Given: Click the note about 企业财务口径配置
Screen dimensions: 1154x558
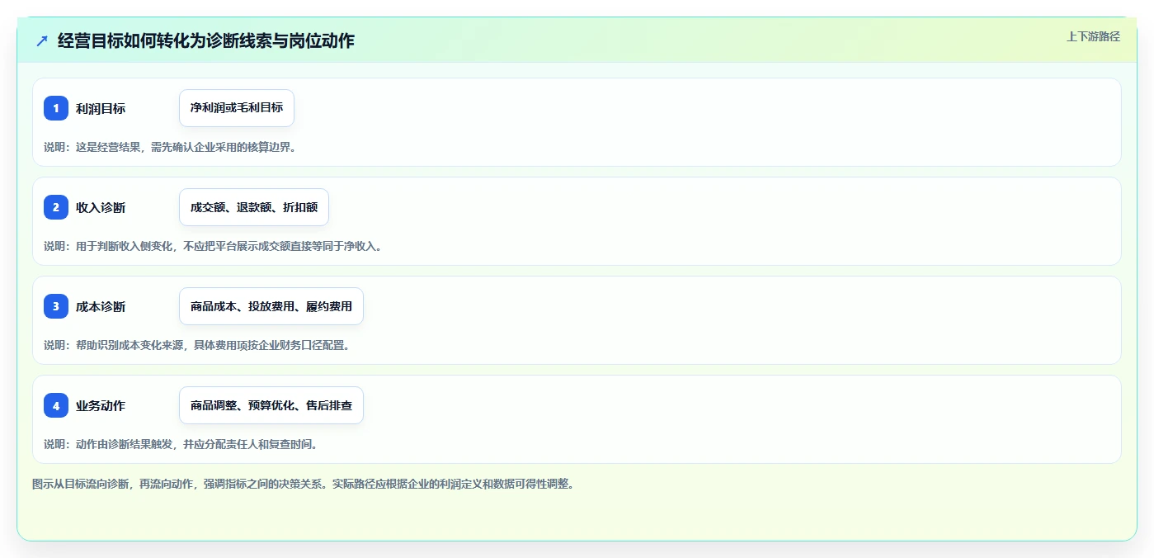Looking at the screenshot, I should (197, 345).
